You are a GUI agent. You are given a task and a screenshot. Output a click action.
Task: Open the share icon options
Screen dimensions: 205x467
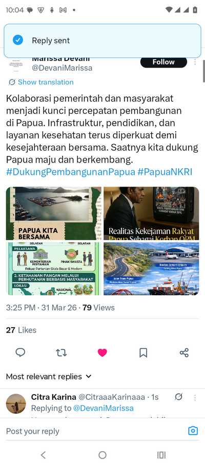(x=184, y=353)
